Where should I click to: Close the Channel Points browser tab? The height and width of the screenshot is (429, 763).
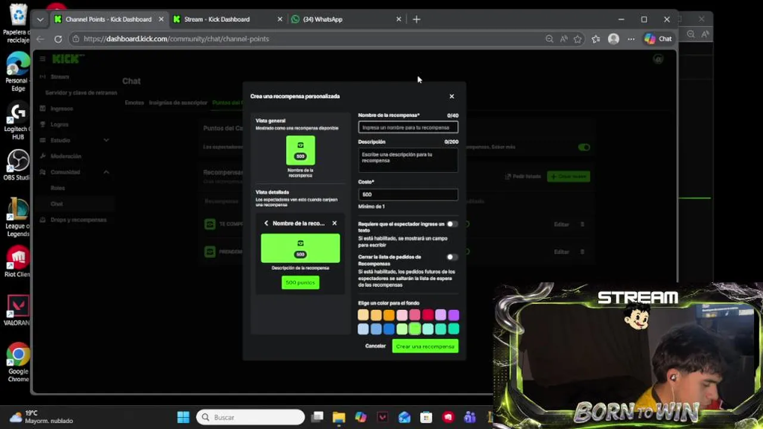tap(161, 19)
